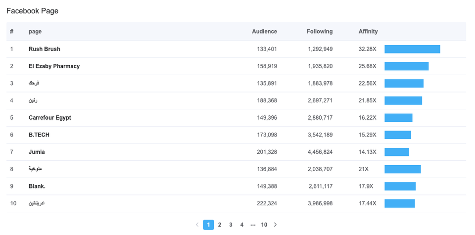Viewport: 475px width, 235px height.
Task: Open the Carrefour Egypt page
Action: click(50, 118)
